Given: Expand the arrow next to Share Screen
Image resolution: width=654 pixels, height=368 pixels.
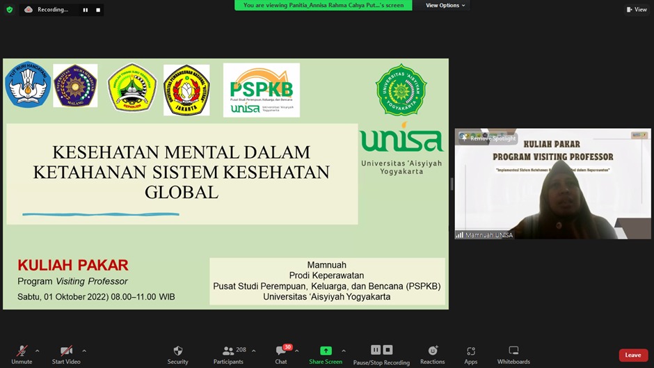Looking at the screenshot, I should coord(344,351).
